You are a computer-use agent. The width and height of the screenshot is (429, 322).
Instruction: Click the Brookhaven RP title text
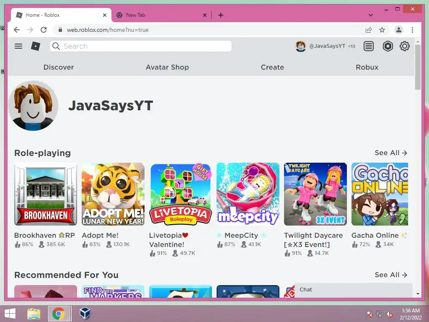[x=44, y=235]
